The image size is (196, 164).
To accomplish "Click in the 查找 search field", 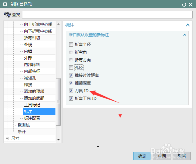I will coord(107,14).
